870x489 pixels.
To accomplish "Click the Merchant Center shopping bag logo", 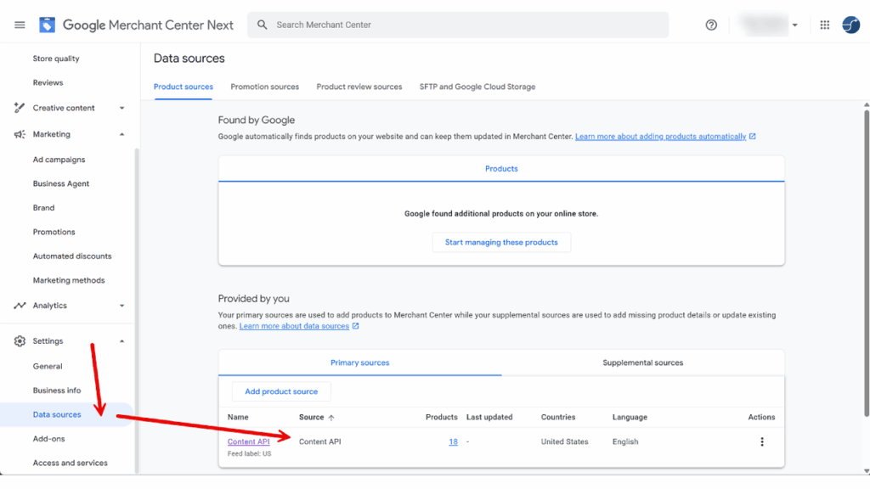I will [47, 24].
